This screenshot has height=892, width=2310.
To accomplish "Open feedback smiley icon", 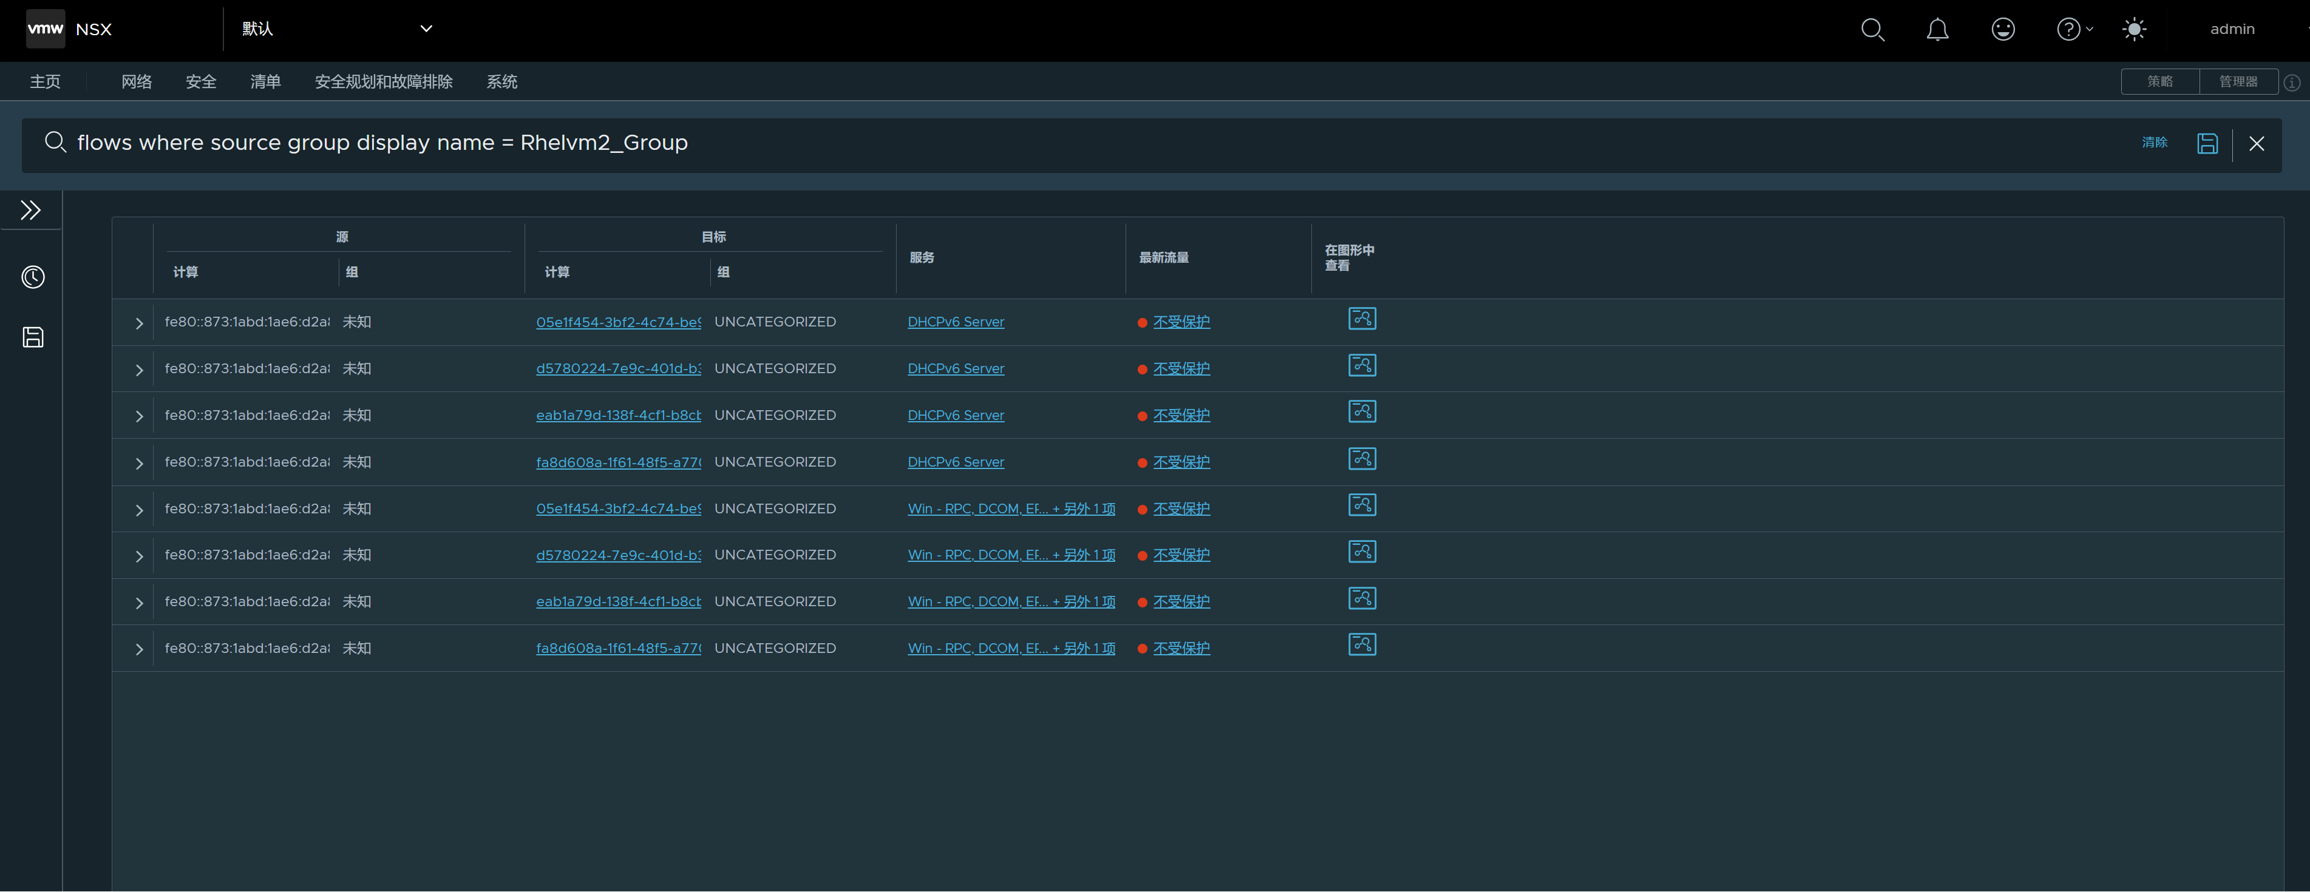I will 2002,30.
